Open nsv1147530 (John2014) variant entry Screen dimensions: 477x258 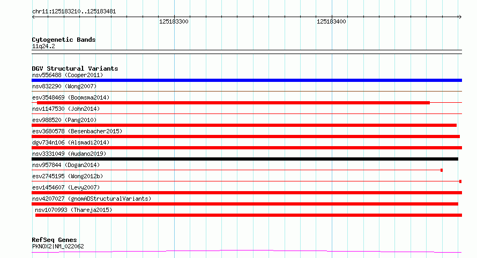(x=66, y=109)
